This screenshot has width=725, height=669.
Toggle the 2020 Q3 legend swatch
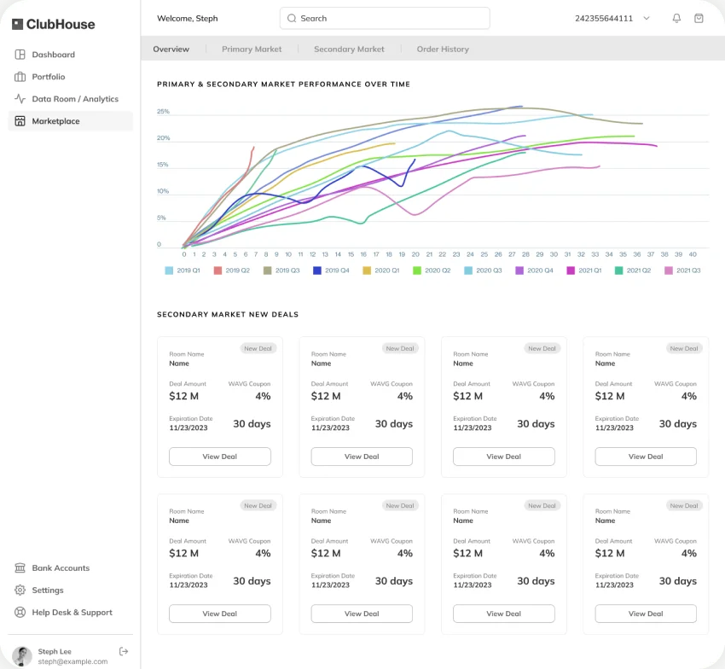click(x=468, y=271)
